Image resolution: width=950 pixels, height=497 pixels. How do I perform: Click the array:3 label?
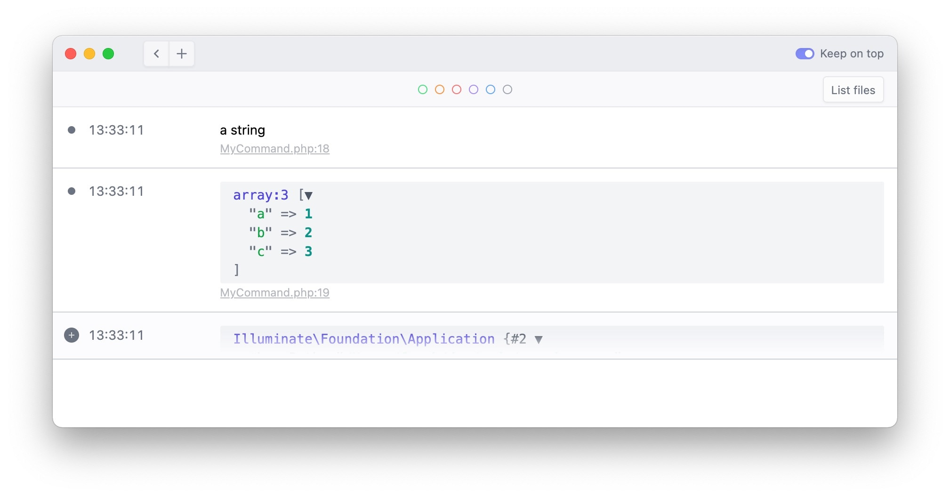click(261, 195)
